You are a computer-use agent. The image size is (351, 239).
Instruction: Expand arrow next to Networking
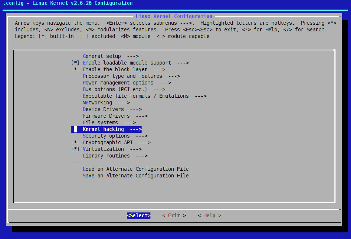(124, 103)
